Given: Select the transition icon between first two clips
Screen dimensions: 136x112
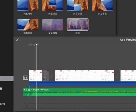Looking at the screenshot, I should pyautogui.click(x=52, y=76).
